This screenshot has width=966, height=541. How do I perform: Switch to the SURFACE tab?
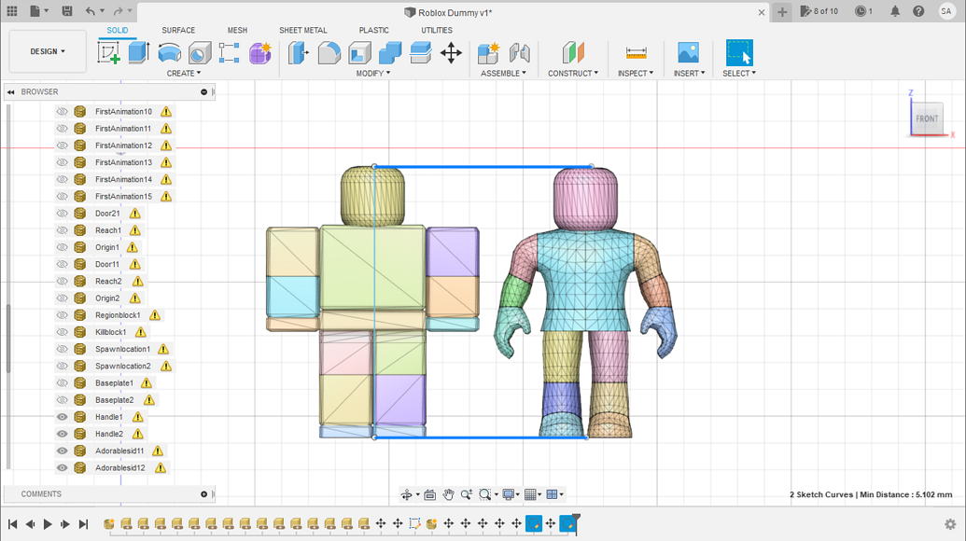(x=178, y=30)
